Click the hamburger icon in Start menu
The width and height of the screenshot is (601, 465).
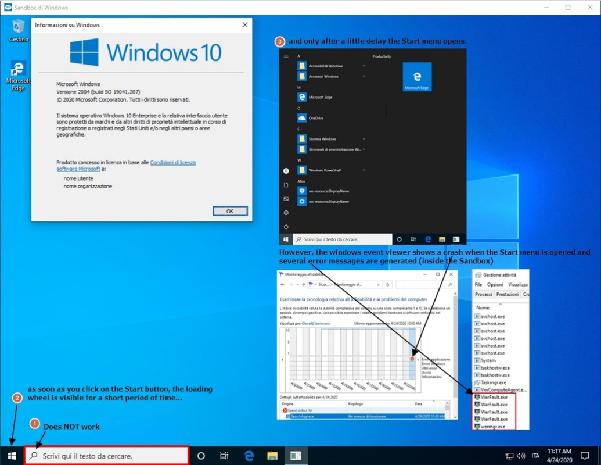tap(286, 56)
